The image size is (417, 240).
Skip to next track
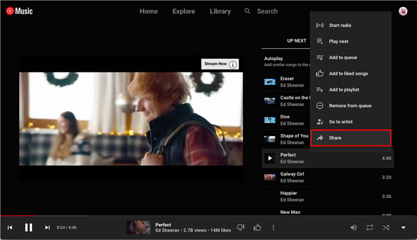coord(47,228)
